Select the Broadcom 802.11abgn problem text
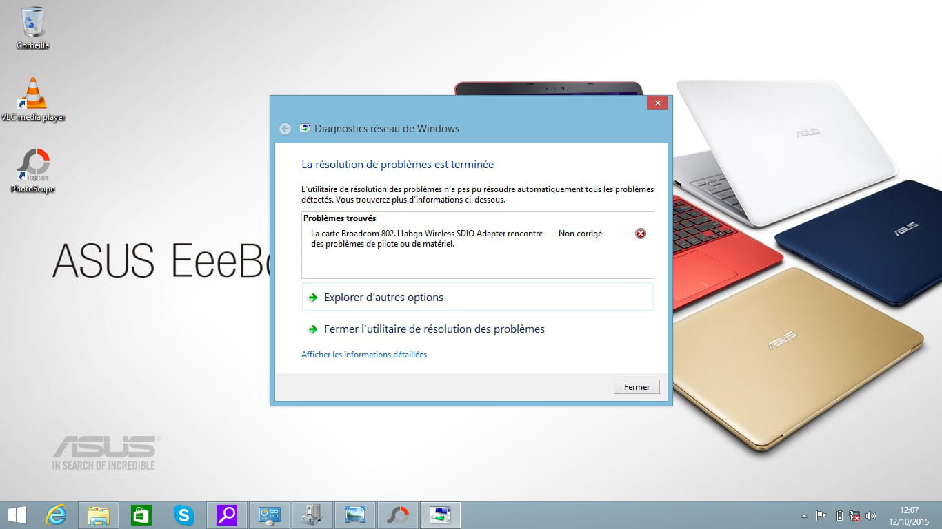 tap(427, 238)
